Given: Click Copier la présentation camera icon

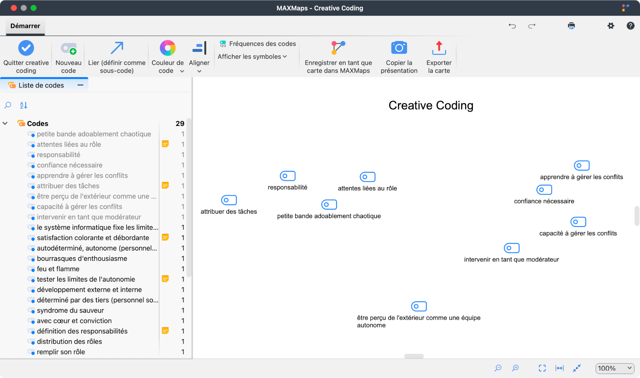Looking at the screenshot, I should [x=399, y=48].
